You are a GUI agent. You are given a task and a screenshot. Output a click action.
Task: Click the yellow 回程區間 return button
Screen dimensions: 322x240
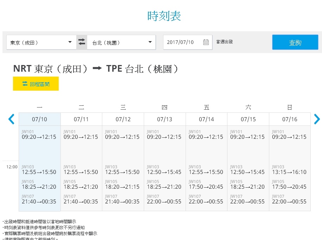36,84
